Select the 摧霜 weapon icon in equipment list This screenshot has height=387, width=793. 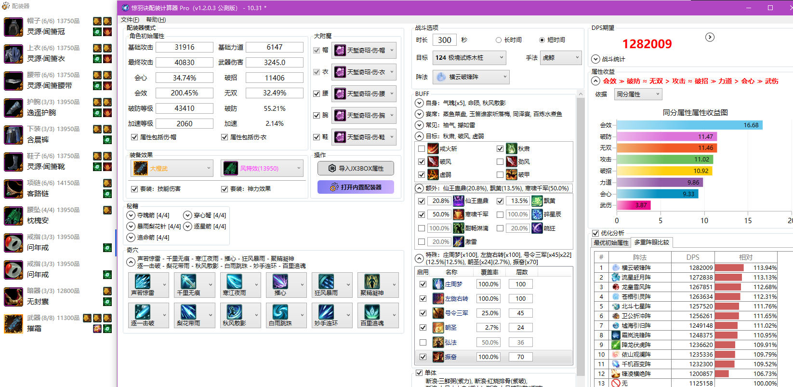[x=13, y=324]
